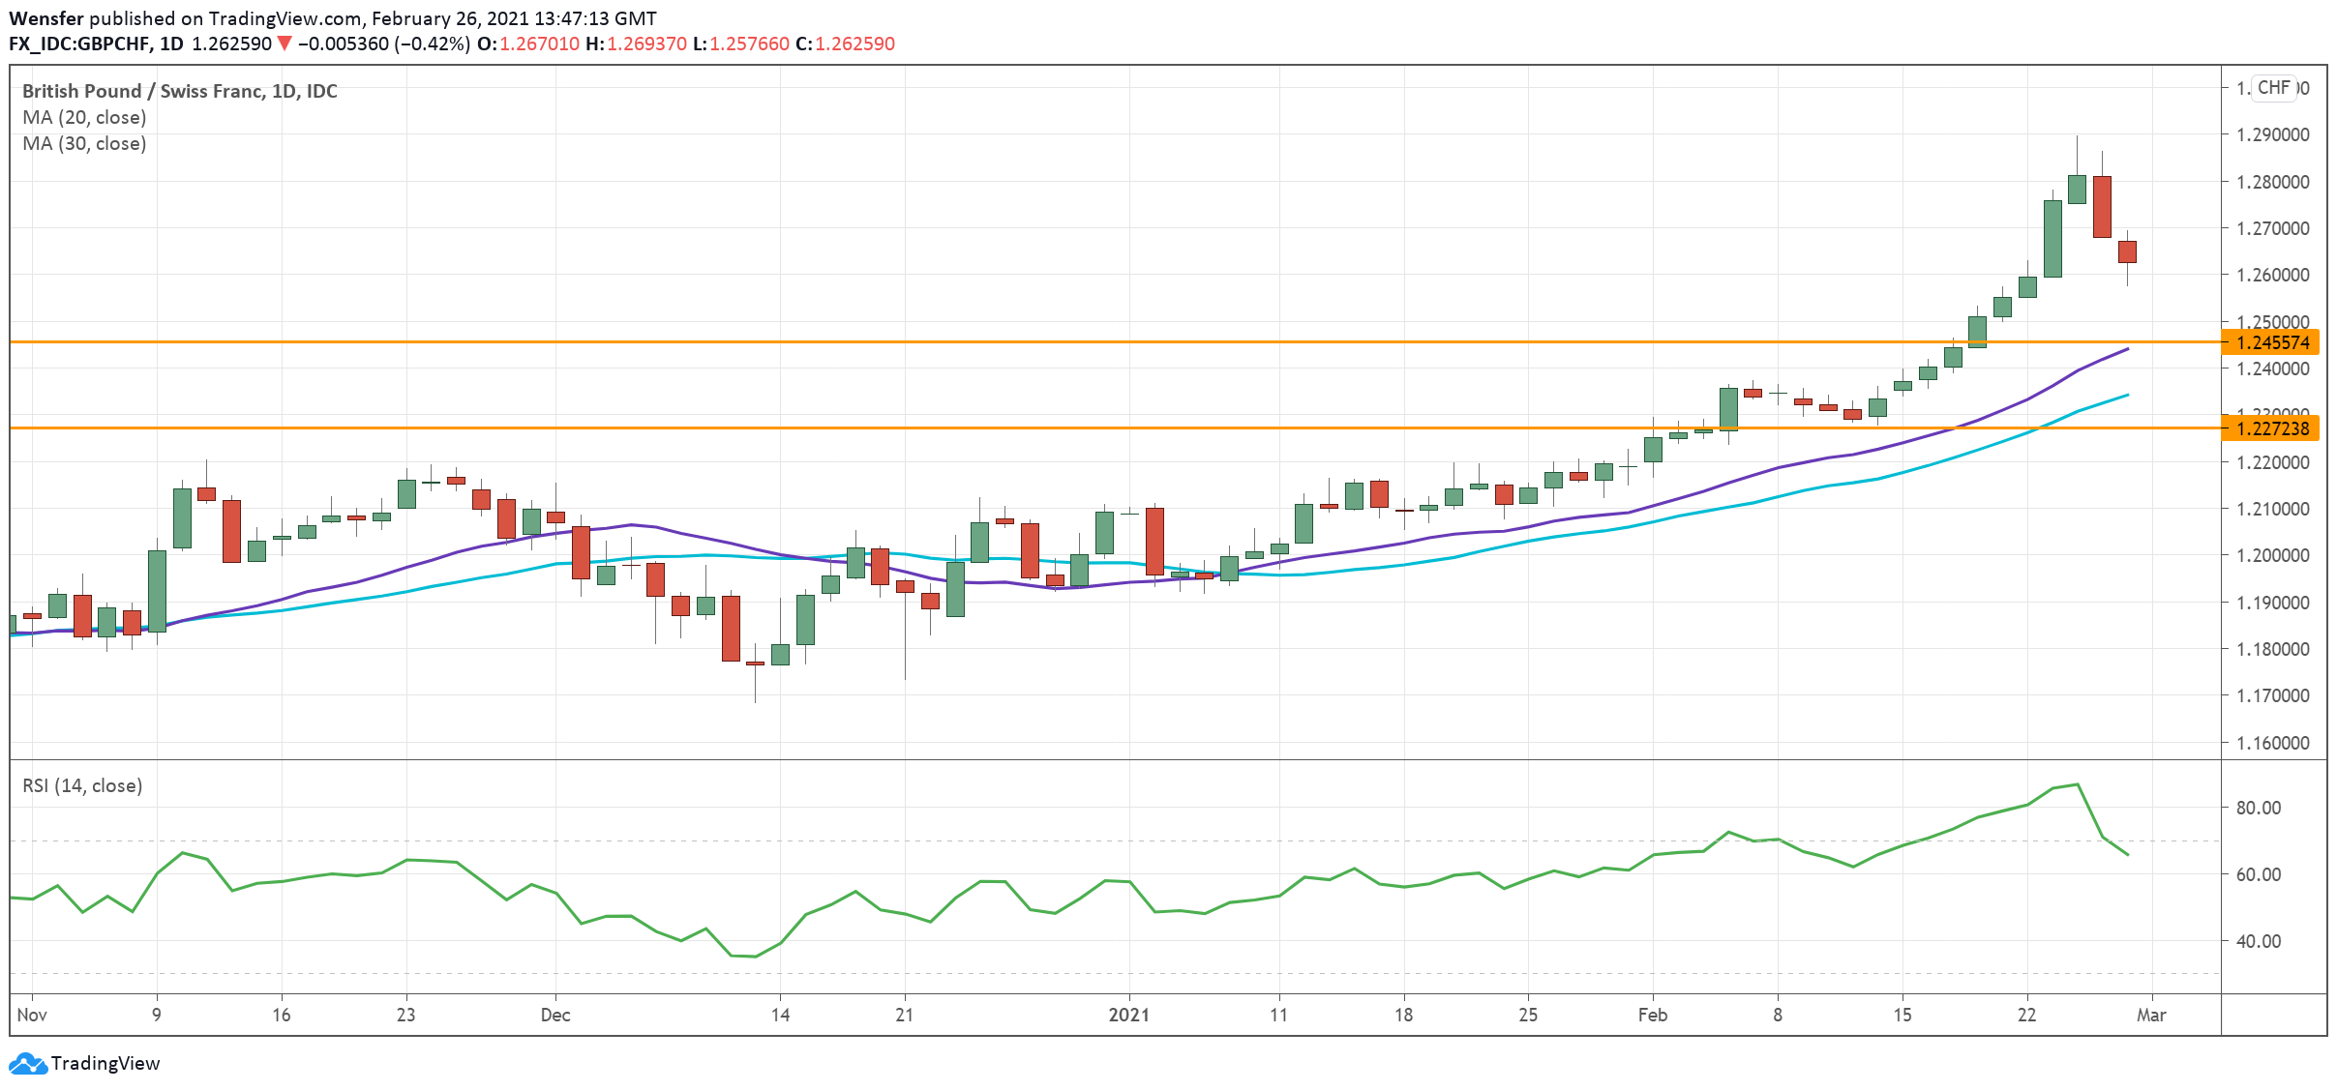
Task: Click the TradingView cloud logo icon
Action: pyautogui.click(x=27, y=1064)
